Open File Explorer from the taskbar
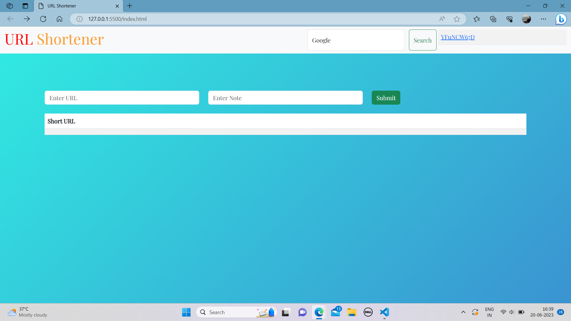Screen dimensions: 571x321 point(352,312)
